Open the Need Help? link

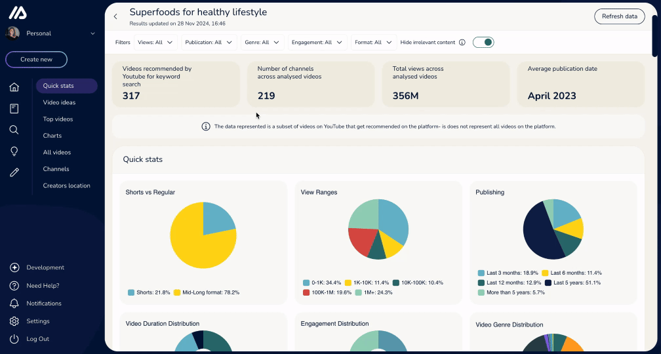[43, 286]
